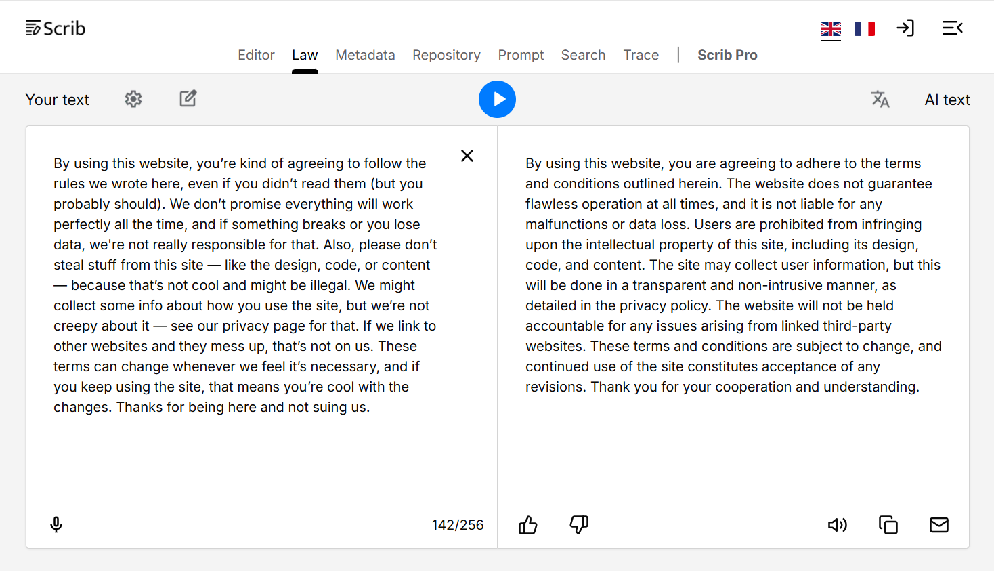Open Scrib Pro
This screenshot has width=994, height=571.
point(727,55)
